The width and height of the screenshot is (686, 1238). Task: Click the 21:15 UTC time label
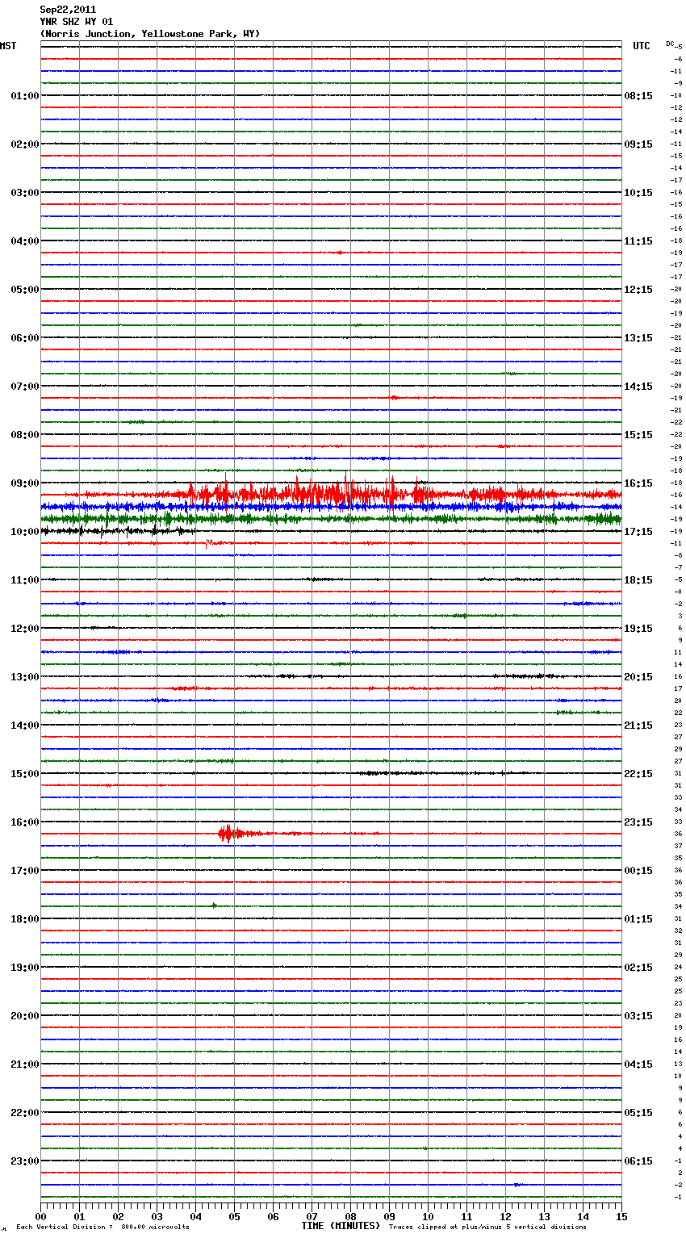[638, 726]
